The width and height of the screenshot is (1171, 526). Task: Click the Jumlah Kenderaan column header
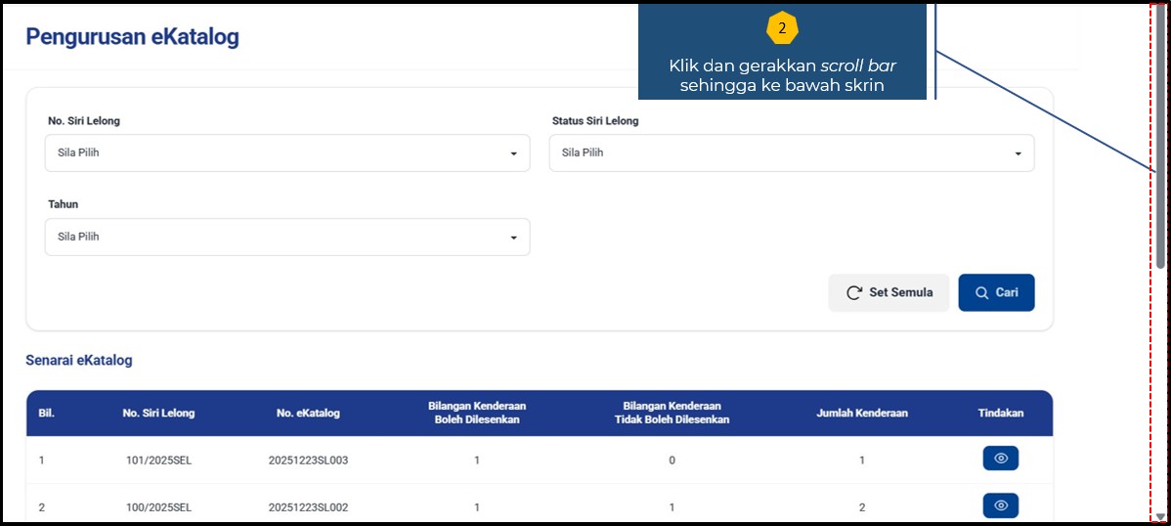861,413
